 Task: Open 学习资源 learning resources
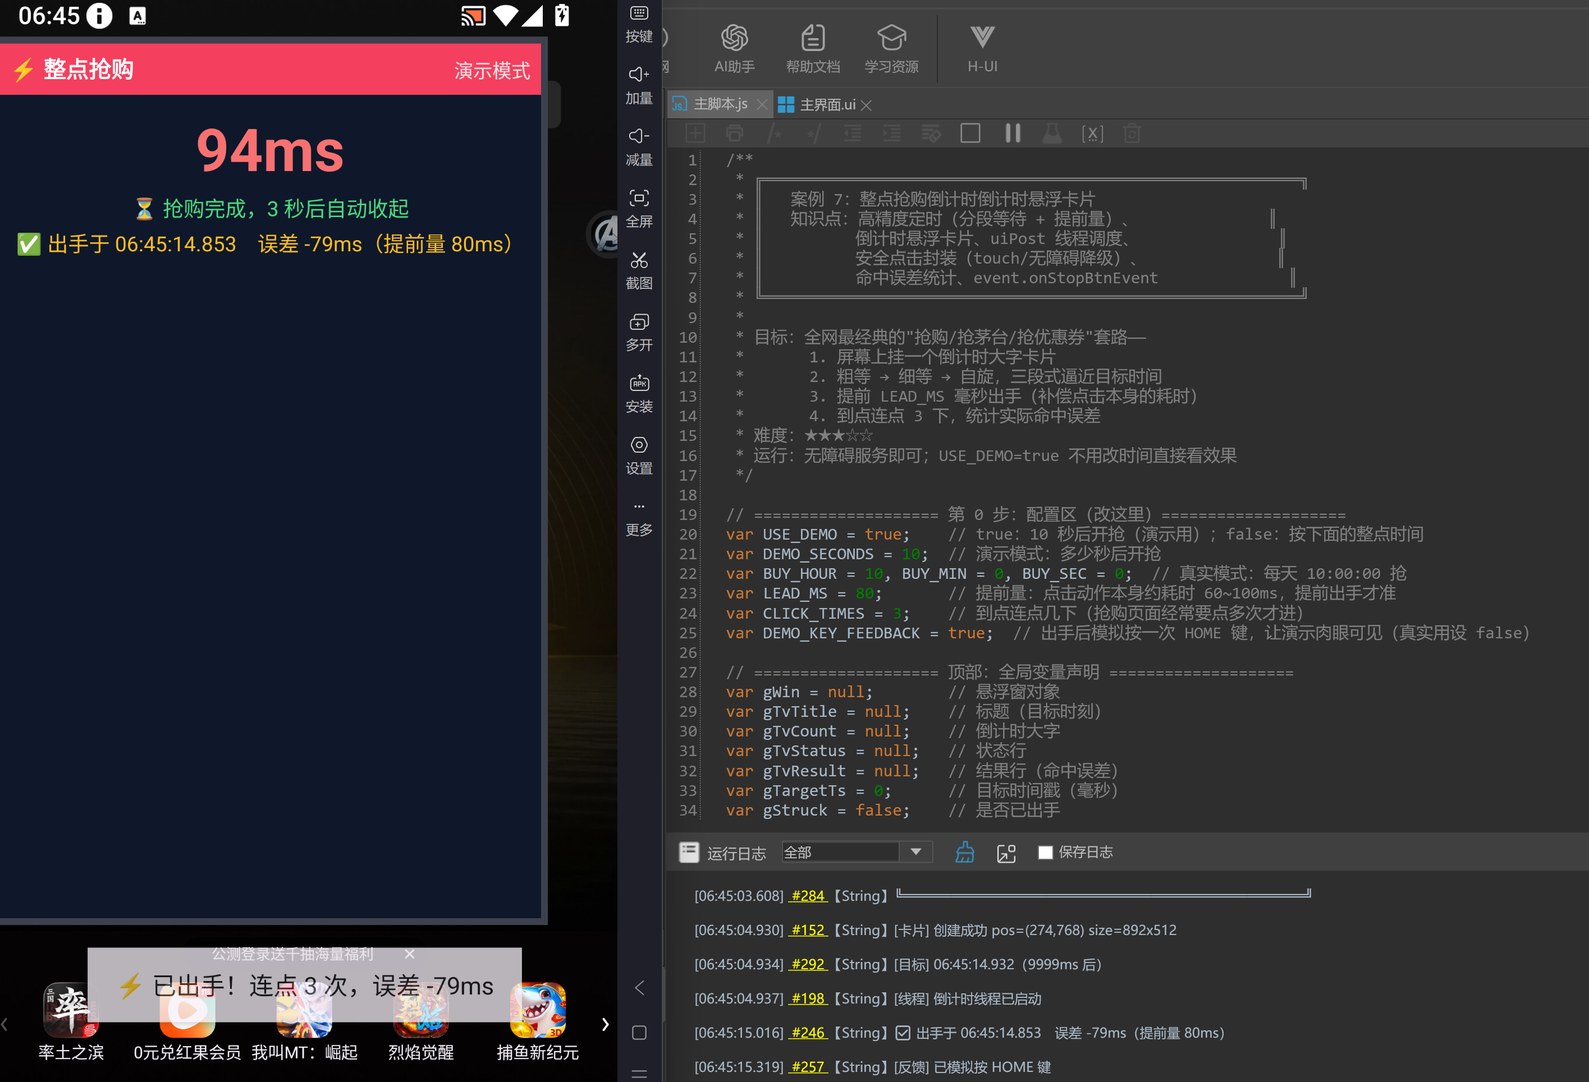point(891,48)
